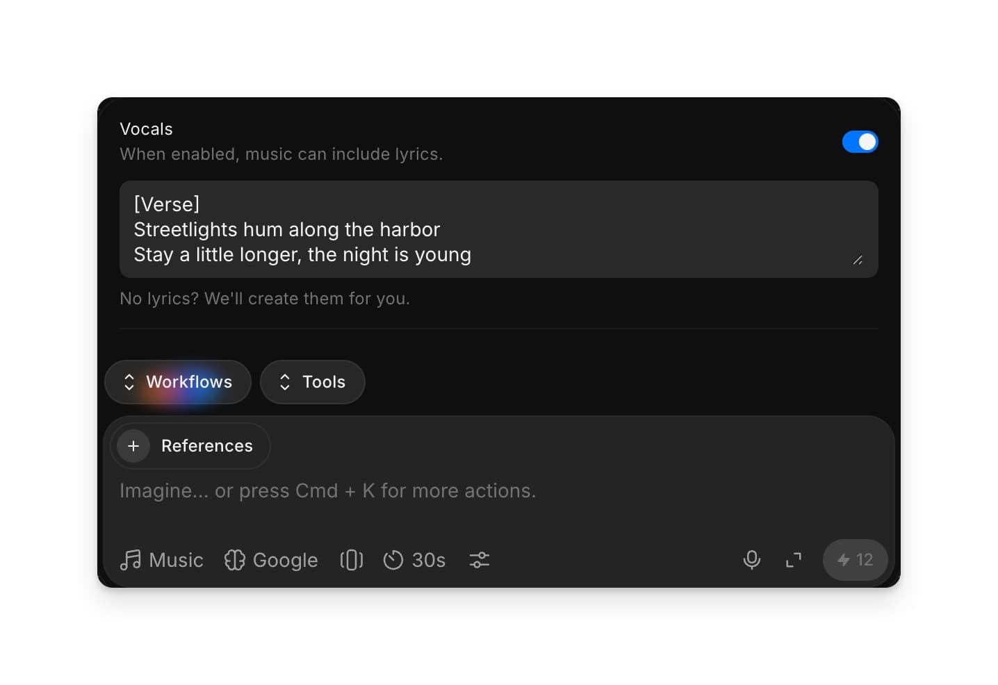Click the 'No lyrics? We'll create them for you.' text
This screenshot has height=685, width=998.
click(x=265, y=299)
